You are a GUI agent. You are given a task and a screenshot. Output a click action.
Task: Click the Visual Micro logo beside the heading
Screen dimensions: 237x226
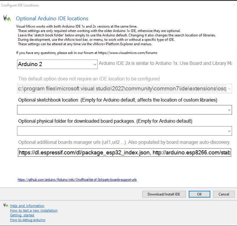point(7,18)
